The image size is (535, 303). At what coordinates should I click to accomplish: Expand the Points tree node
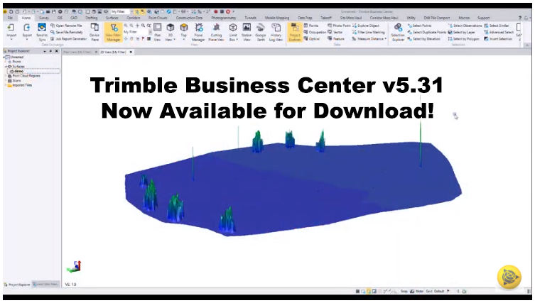6,62
